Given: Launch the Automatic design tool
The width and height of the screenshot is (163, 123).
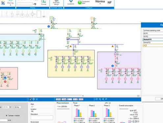Looking at the screenshot, I should click(x=56, y=3).
